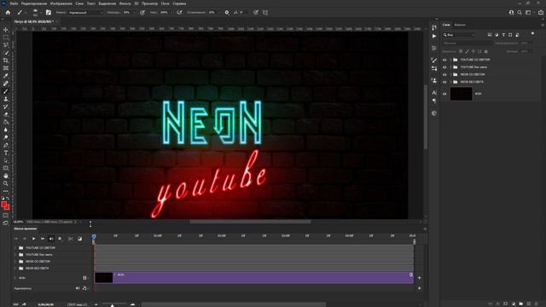Open timeline settings gear icon
This screenshot has height=307, width=546.
coord(60,239)
